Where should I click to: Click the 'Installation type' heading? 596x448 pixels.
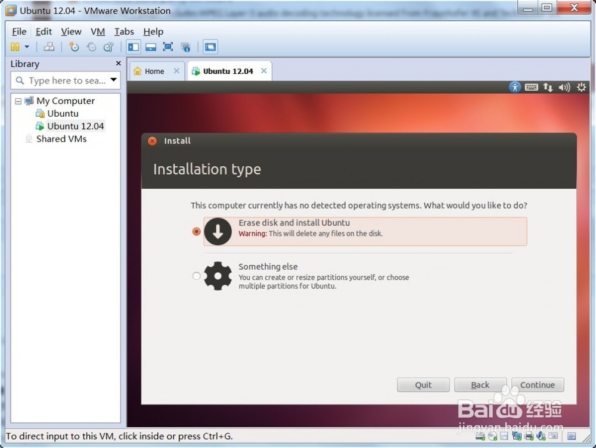tap(207, 169)
